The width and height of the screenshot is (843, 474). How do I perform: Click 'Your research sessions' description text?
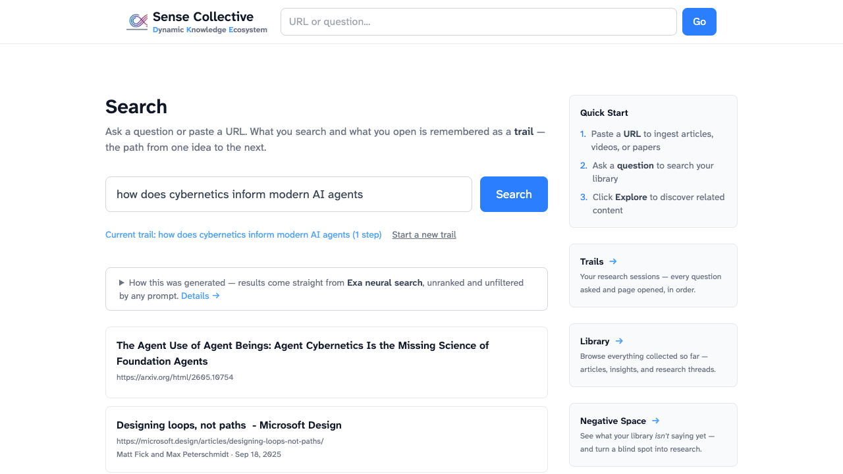pyautogui.click(x=651, y=283)
